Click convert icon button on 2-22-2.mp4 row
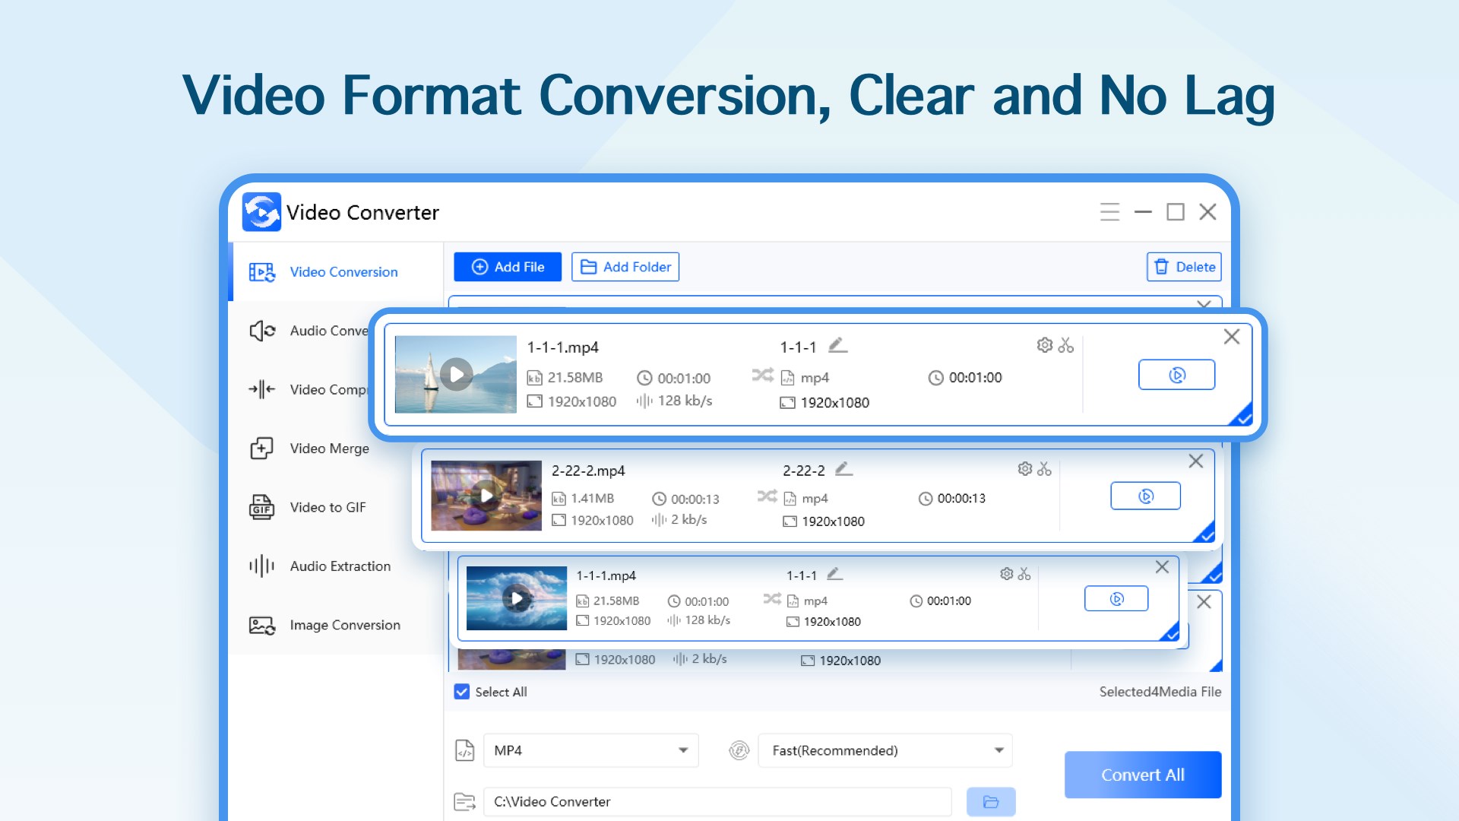The image size is (1459, 821). pyautogui.click(x=1145, y=496)
